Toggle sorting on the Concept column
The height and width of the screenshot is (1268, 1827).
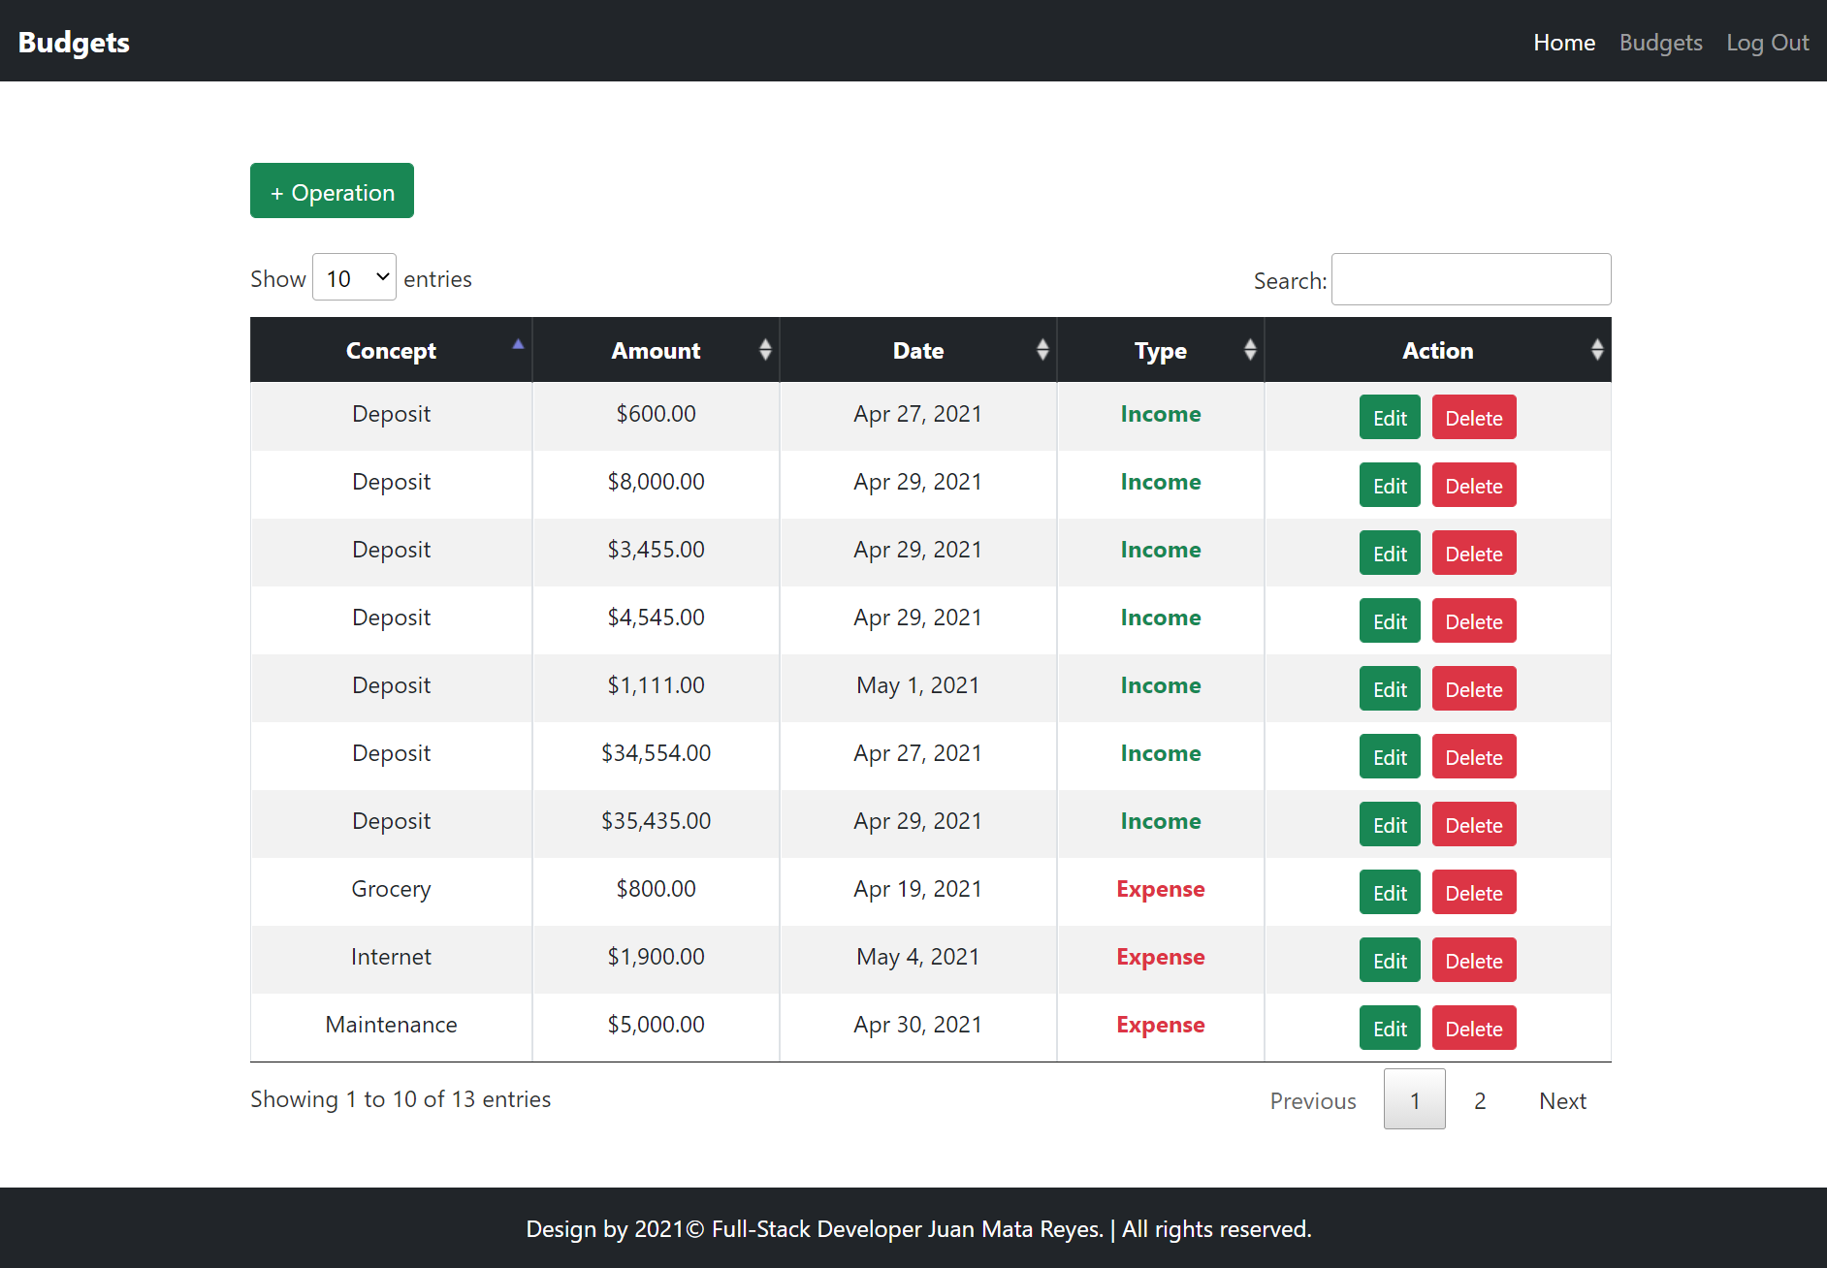(x=391, y=350)
